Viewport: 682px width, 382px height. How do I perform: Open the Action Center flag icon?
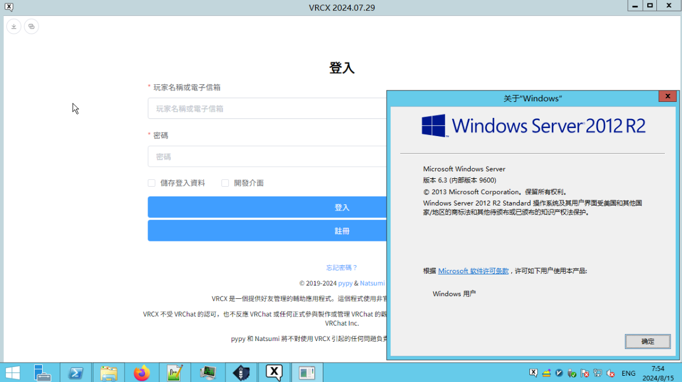tap(585, 373)
